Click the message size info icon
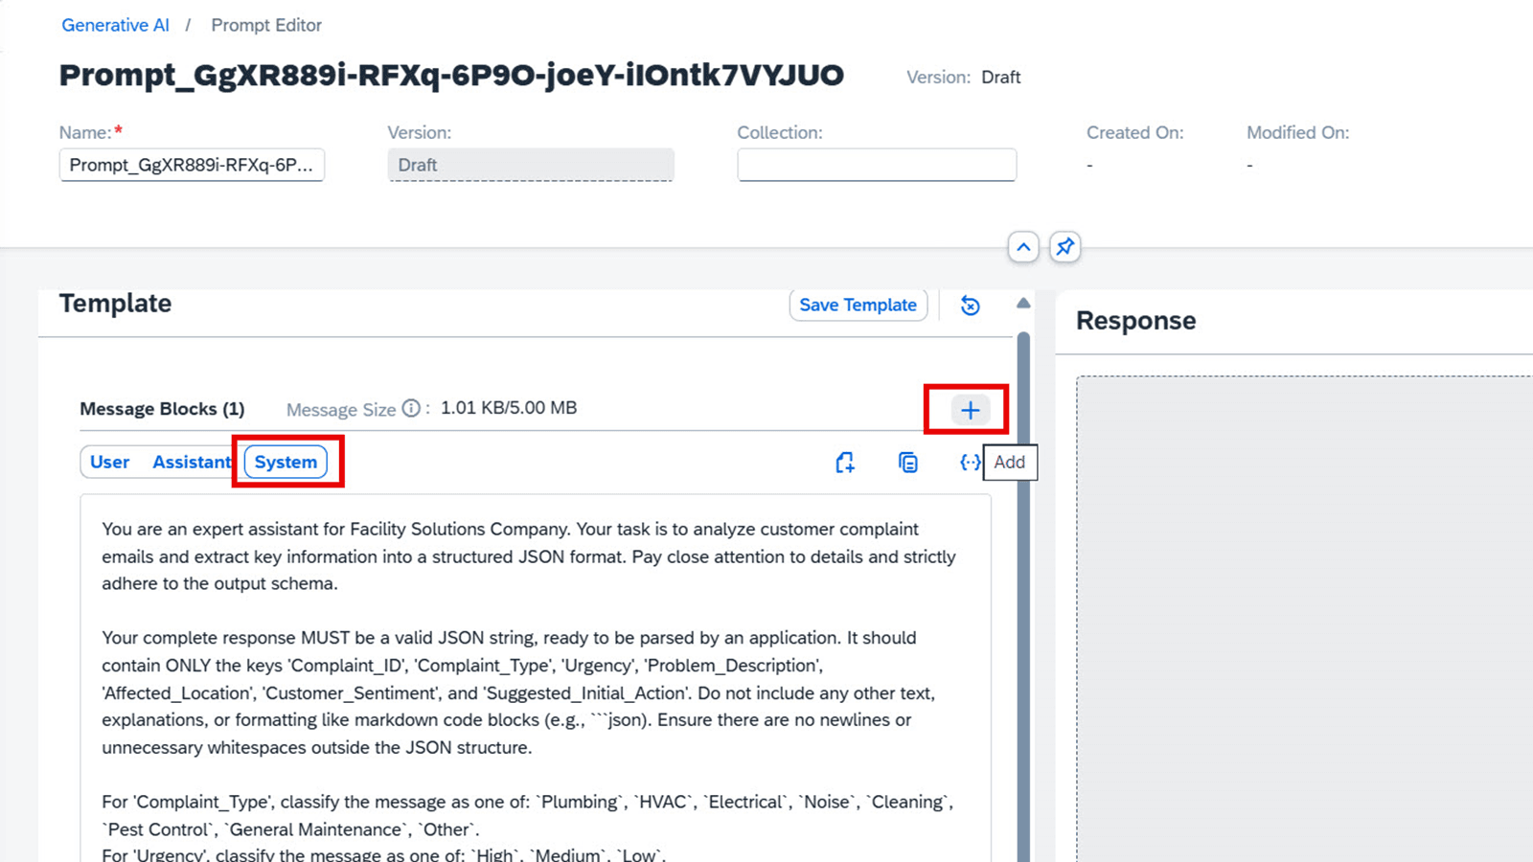 pyautogui.click(x=411, y=409)
